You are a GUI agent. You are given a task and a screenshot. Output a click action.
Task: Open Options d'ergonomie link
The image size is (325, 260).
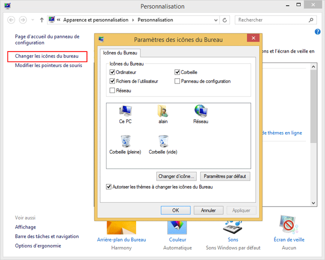pyautogui.click(x=38, y=246)
